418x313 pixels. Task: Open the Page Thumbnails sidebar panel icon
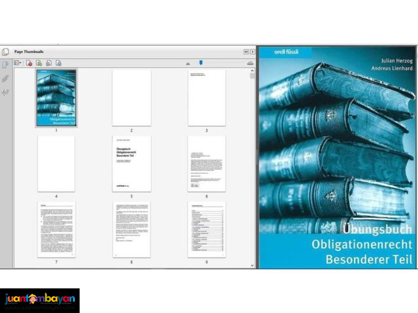5,65
